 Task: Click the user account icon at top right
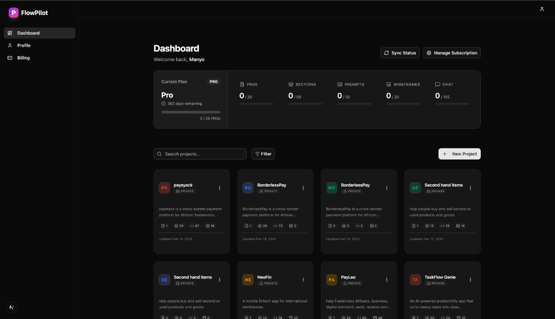click(541, 9)
